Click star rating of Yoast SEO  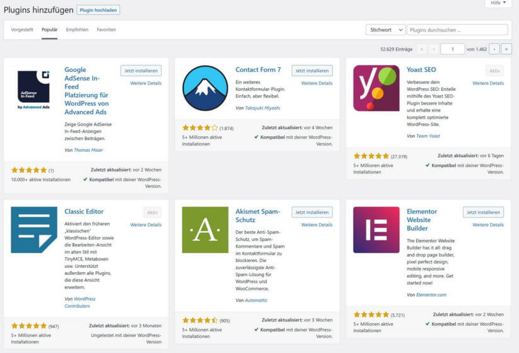[x=371, y=156]
